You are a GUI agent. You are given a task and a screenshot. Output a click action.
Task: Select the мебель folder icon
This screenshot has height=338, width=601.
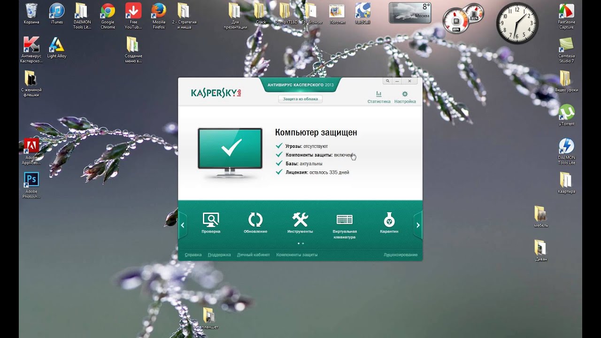pyautogui.click(x=541, y=217)
